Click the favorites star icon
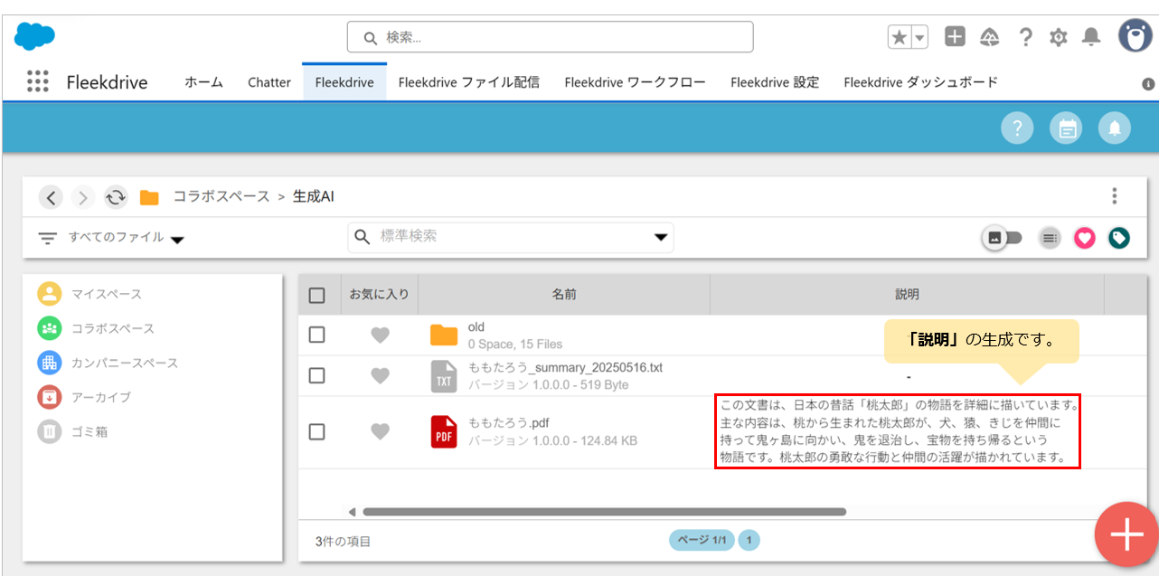This screenshot has height=576, width=1159. pyautogui.click(x=900, y=36)
